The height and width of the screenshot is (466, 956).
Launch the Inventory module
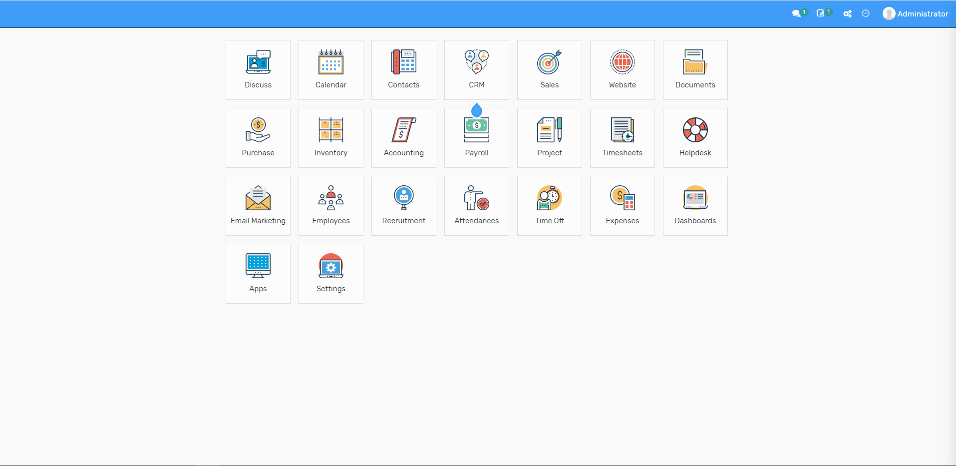tap(330, 138)
